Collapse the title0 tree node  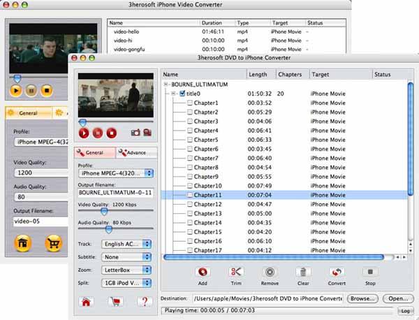coord(173,94)
